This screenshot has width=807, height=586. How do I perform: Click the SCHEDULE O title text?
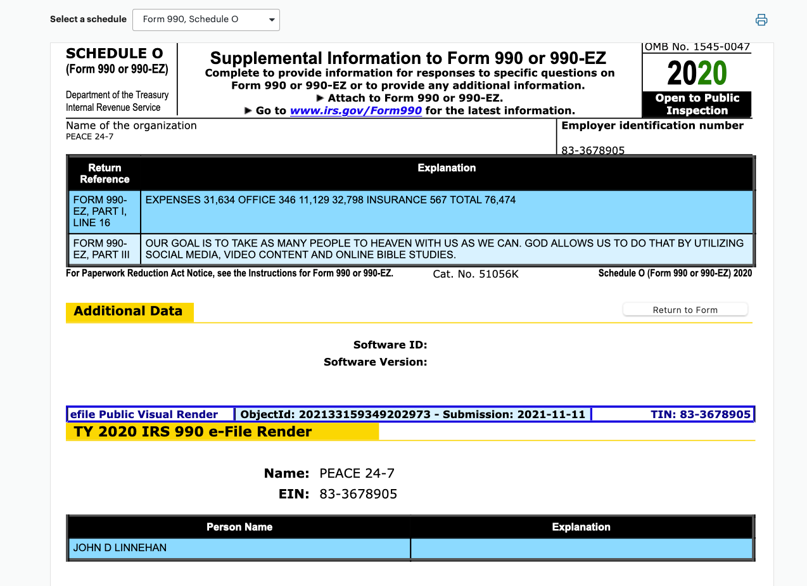click(x=115, y=54)
